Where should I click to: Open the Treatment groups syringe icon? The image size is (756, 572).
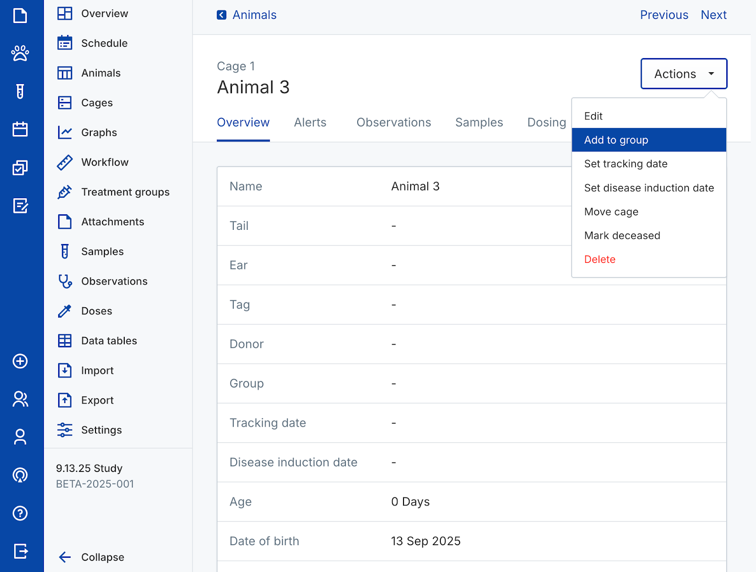[x=65, y=192]
